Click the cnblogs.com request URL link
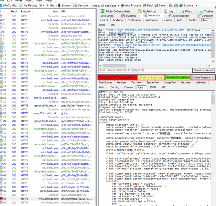The height and width of the screenshot is (206, 216). click(x=145, y=30)
